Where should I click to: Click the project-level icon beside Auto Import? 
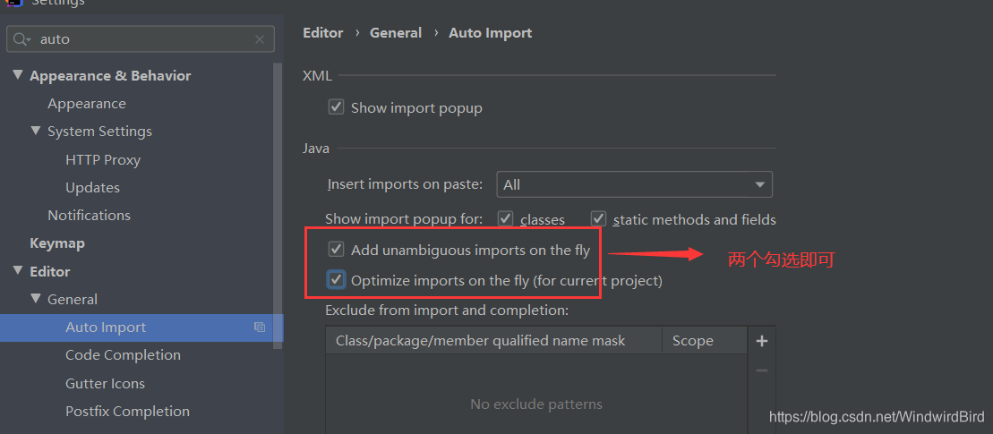coord(260,328)
